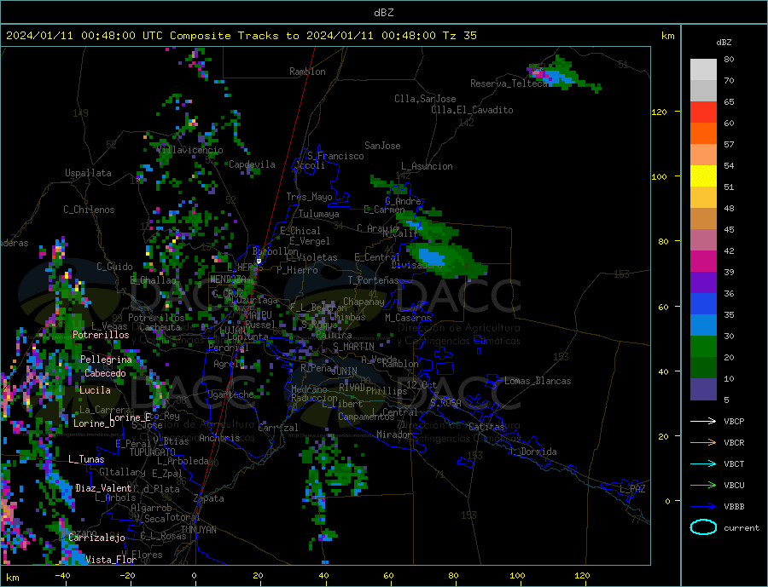Click the L_Asuncion label
The height and width of the screenshot is (587, 768).
click(427, 166)
